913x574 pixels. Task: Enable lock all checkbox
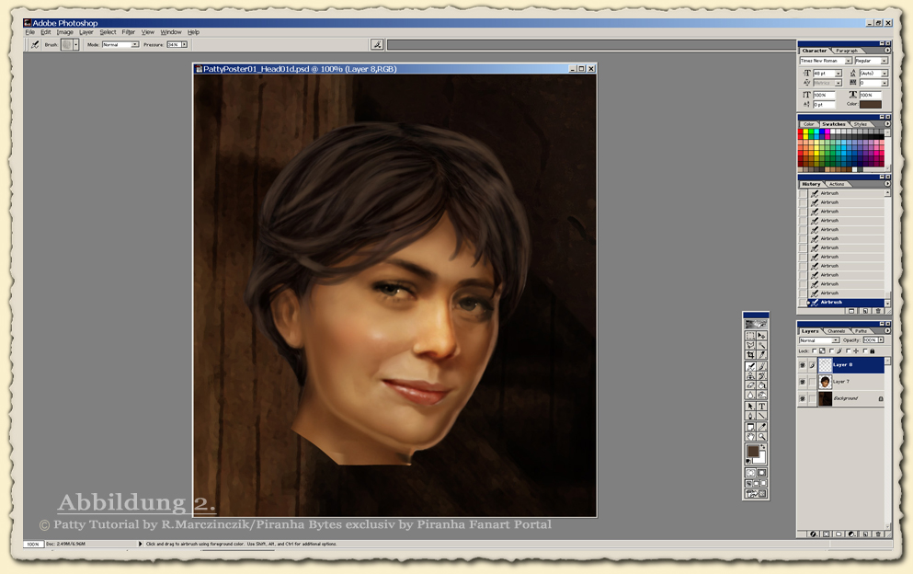coord(865,350)
